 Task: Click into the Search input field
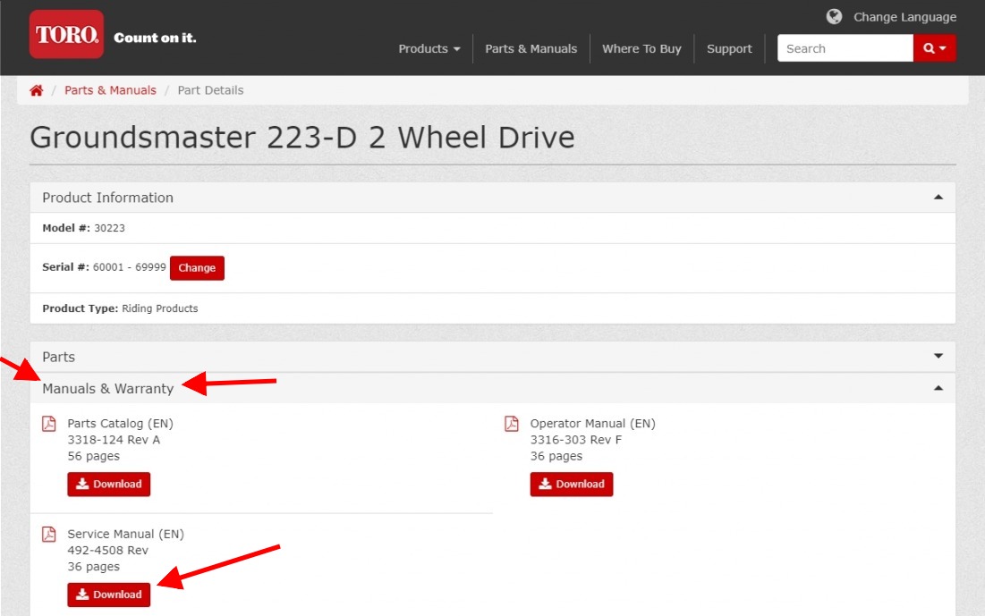click(x=845, y=49)
